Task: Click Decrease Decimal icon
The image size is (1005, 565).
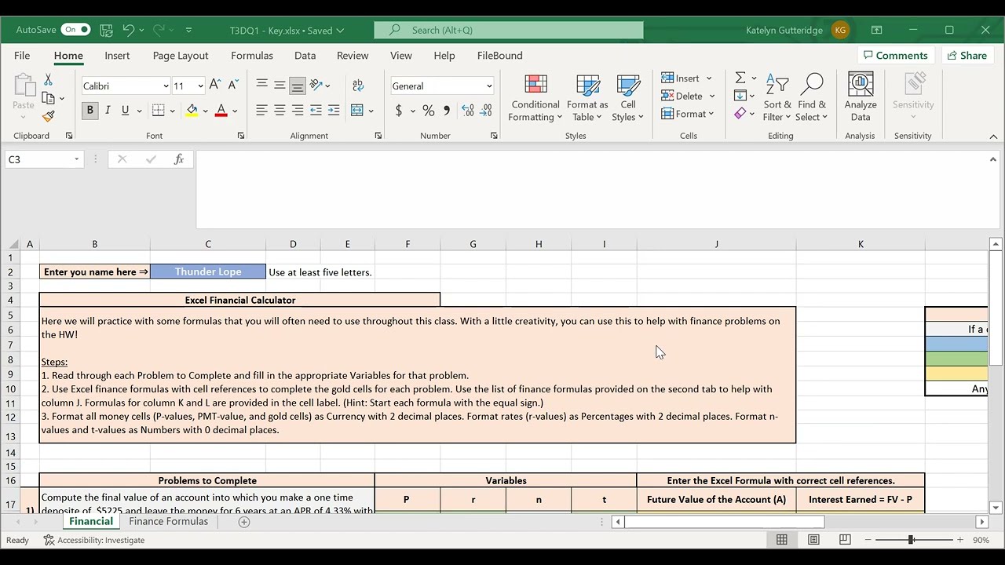Action: click(488, 111)
